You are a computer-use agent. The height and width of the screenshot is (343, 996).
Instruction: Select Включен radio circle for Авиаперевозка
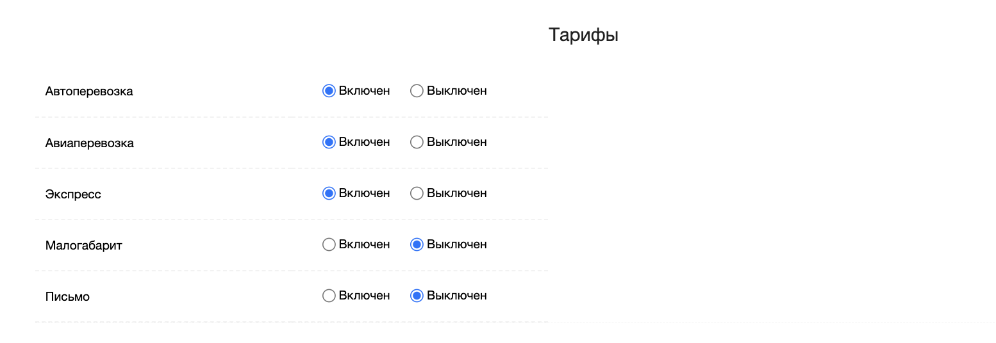tap(329, 142)
